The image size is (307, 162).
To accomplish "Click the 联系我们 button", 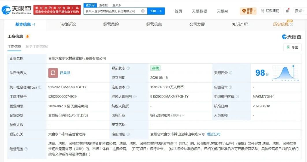I will pos(270,11).
